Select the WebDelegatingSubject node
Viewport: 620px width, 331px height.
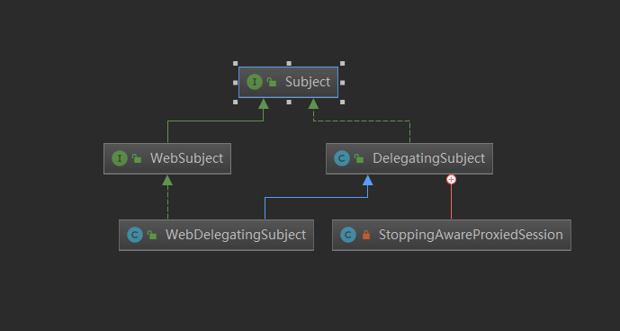(216, 235)
